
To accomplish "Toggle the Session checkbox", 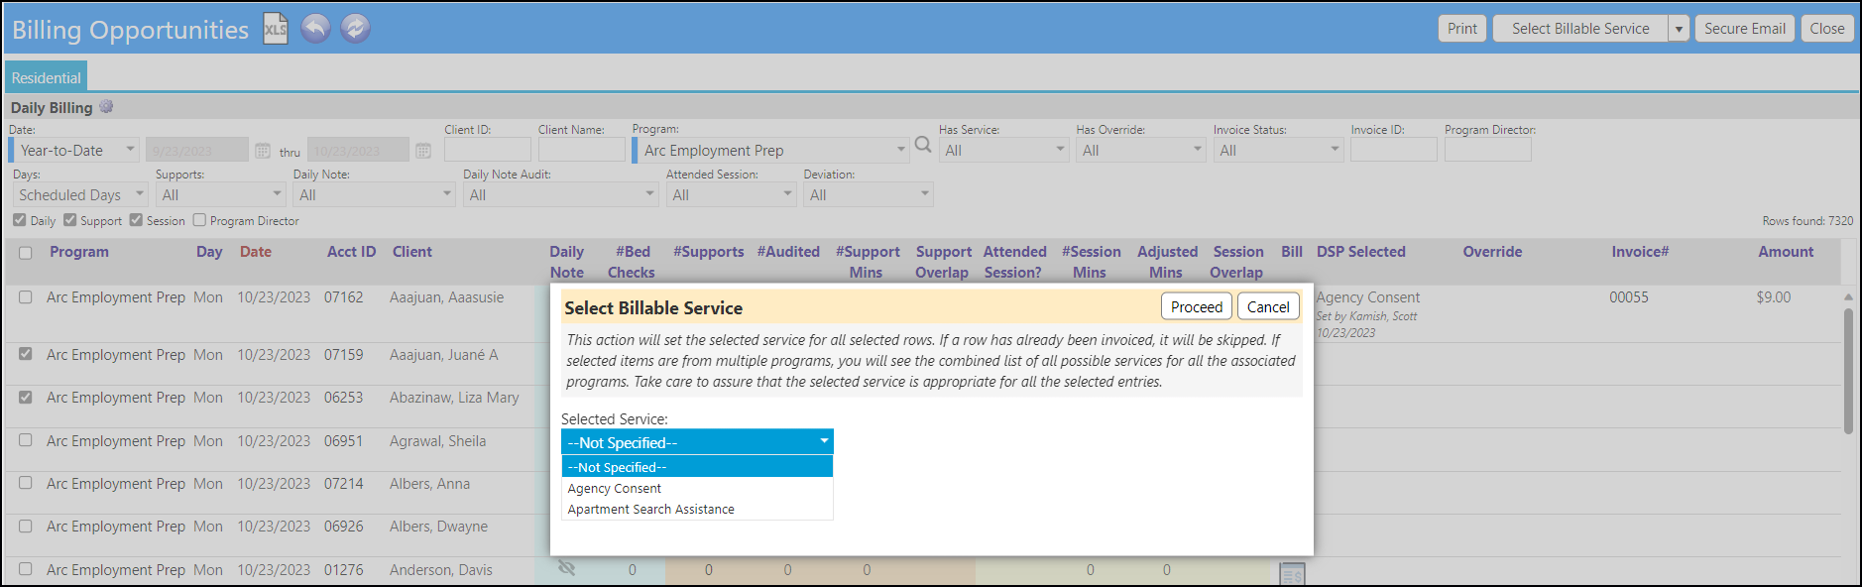I will [x=137, y=220].
